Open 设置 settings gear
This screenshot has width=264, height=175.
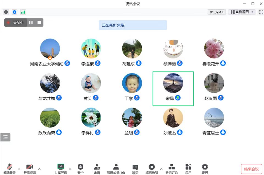pyautogui.click(x=205, y=167)
